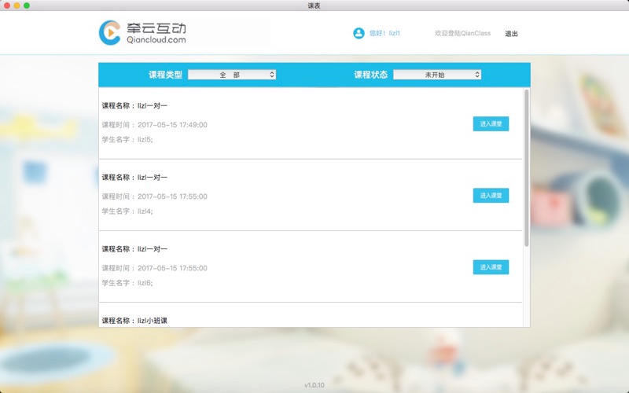Screen dimensions: 629x393
Task: Select the 课程类型 label
Action: (165, 75)
